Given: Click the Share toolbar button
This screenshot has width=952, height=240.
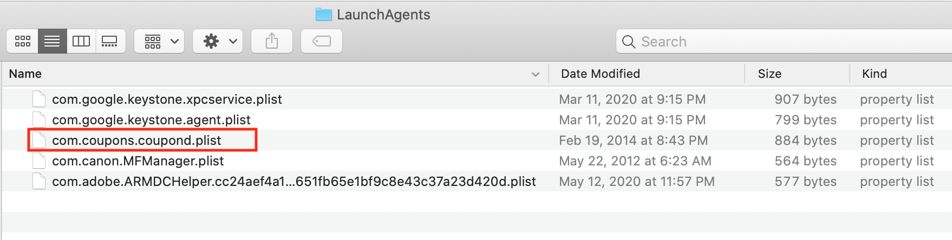Looking at the screenshot, I should (x=272, y=41).
